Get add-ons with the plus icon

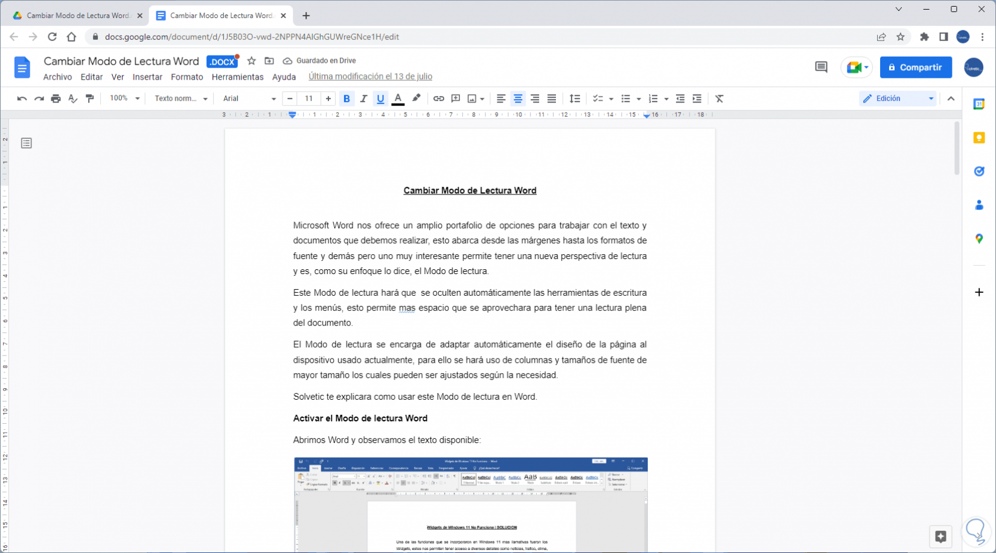(979, 292)
